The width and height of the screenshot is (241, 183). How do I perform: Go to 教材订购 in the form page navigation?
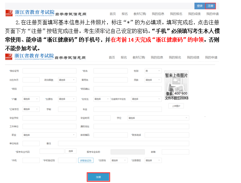pyautogui.click(x=139, y=58)
